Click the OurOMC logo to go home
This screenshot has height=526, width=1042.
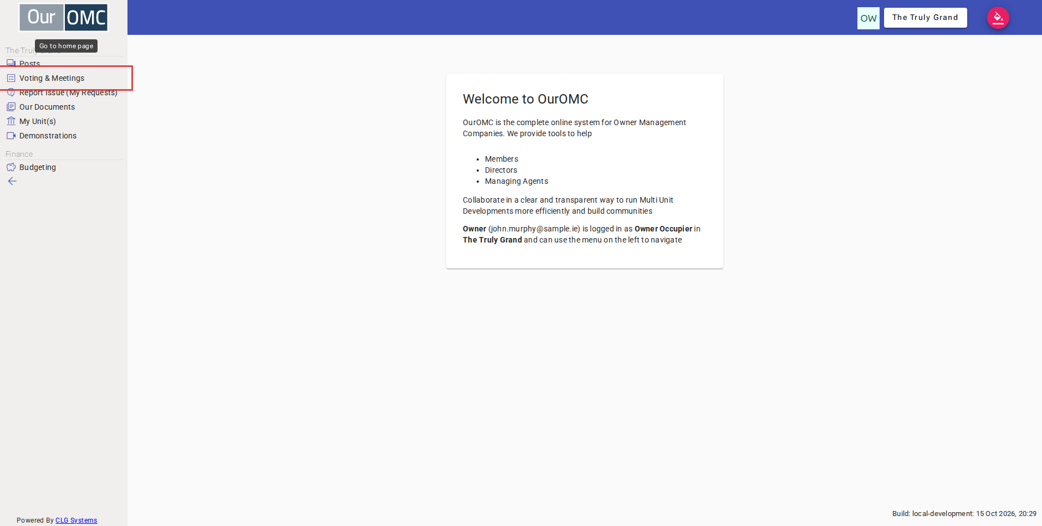coord(63,18)
